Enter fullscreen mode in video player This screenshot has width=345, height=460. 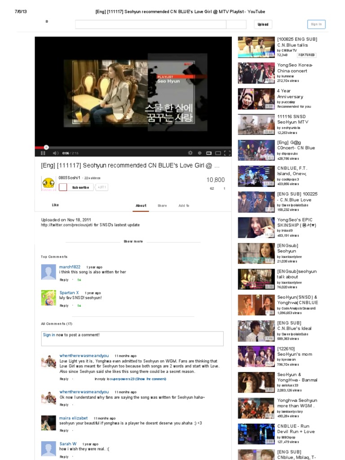(227, 153)
